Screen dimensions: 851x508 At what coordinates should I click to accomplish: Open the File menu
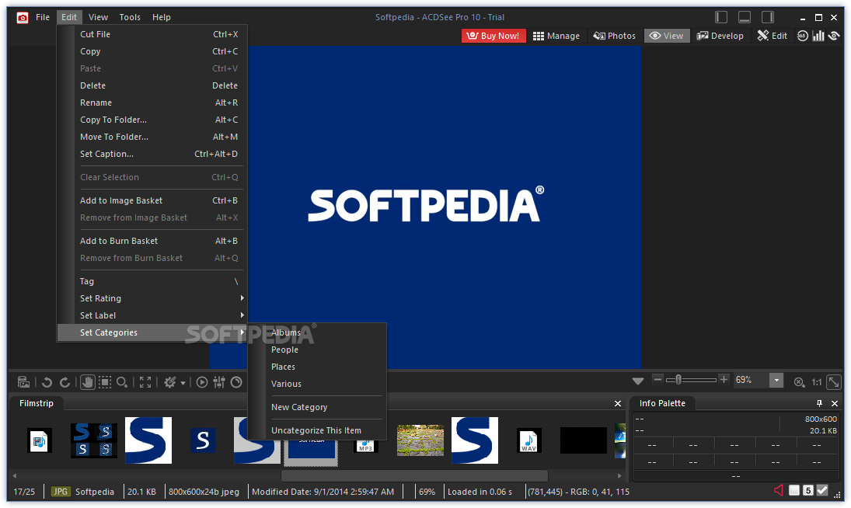pos(43,17)
